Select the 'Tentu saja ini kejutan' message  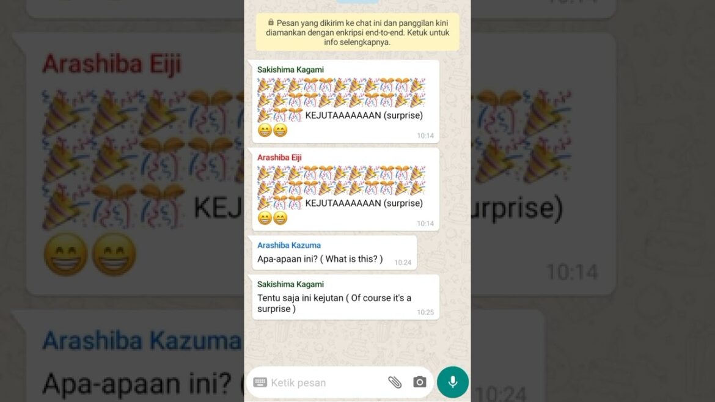pos(345,297)
